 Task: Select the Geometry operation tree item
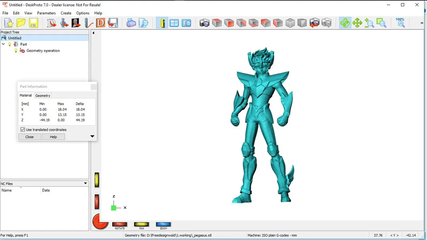pos(43,51)
